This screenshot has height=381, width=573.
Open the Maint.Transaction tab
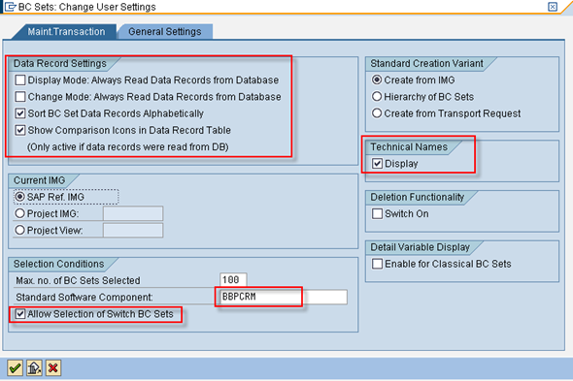(x=66, y=31)
